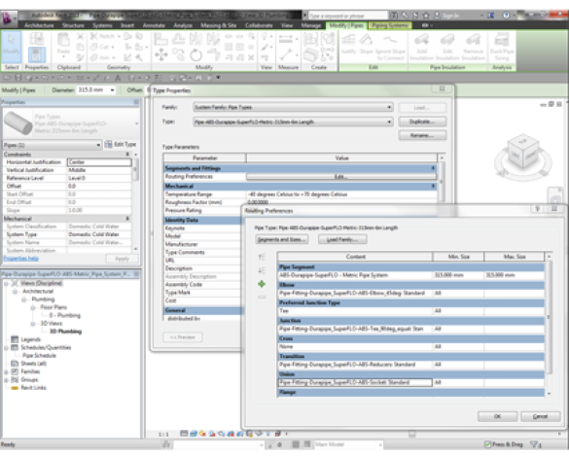The height and width of the screenshot is (458, 569).
Task: Click the Move Row Down arrow icon
Action: (262, 270)
